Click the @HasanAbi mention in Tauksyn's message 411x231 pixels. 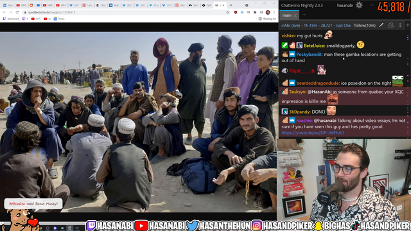319,92
